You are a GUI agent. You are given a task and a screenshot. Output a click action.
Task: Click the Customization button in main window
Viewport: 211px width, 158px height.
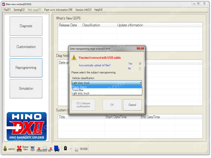click(26, 47)
